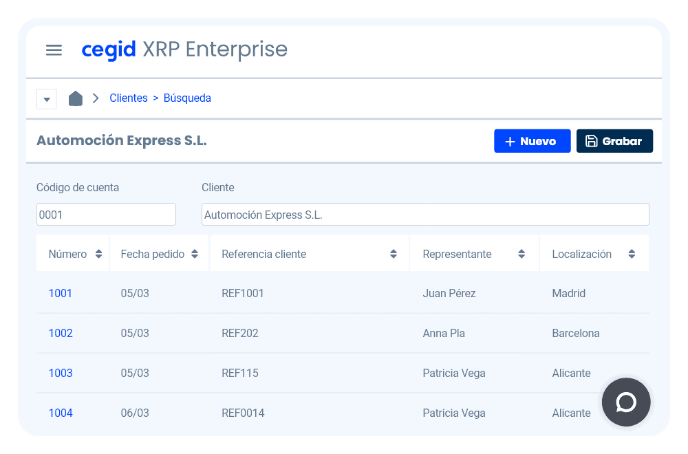Click the home icon in breadcrumb
This screenshot has height=454, width=688.
76,98
